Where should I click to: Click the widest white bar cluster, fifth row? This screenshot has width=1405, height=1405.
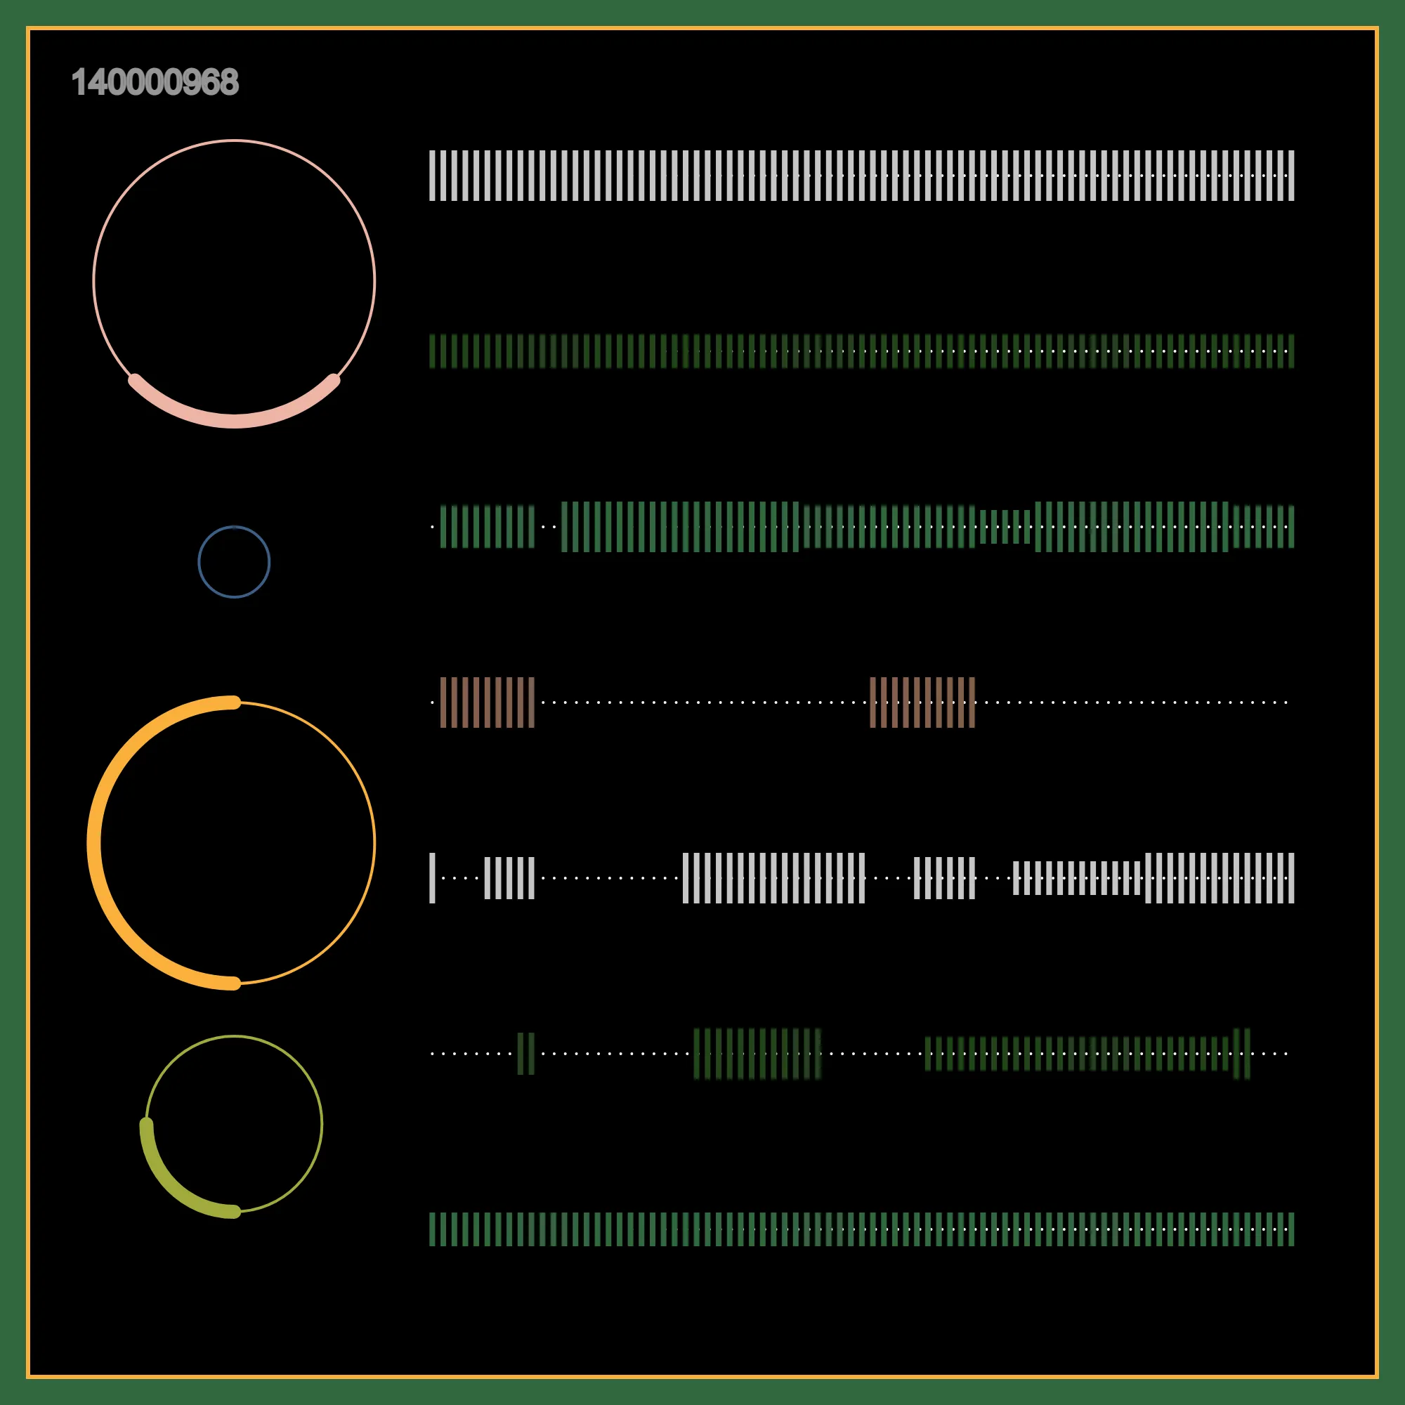(x=773, y=877)
